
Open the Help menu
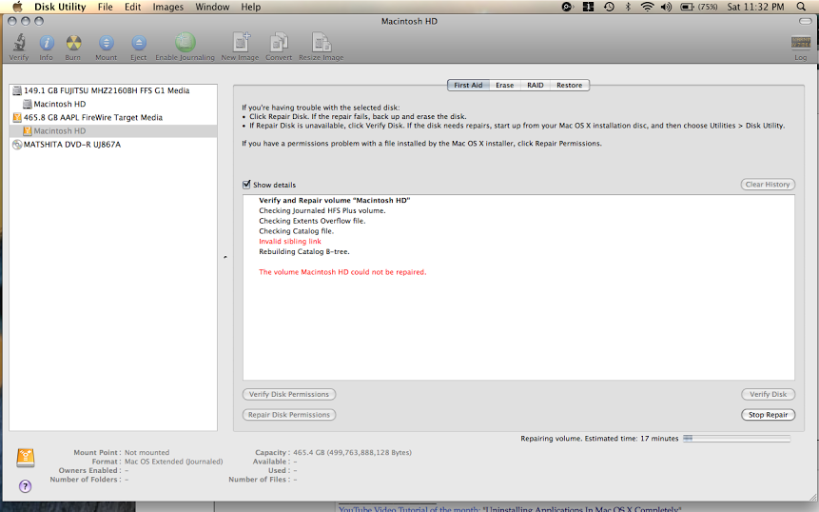point(251,7)
